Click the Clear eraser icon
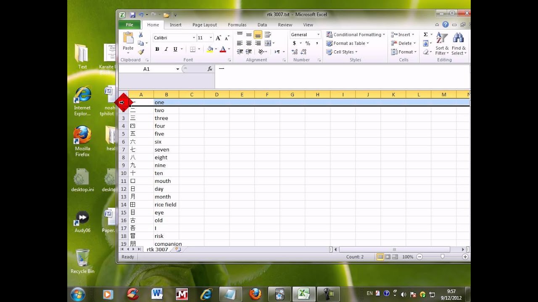538x302 pixels. click(x=425, y=52)
